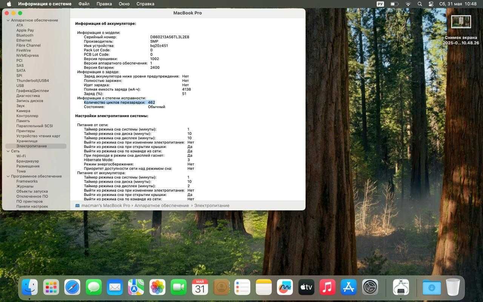Viewport: 483px width, 302px height.
Task: Select Принтеры in the sidebar
Action: tap(26, 131)
